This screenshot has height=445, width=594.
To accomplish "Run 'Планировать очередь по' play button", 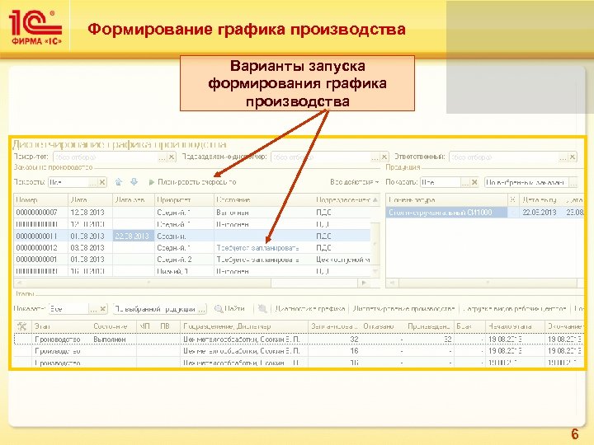I will 192,182.
